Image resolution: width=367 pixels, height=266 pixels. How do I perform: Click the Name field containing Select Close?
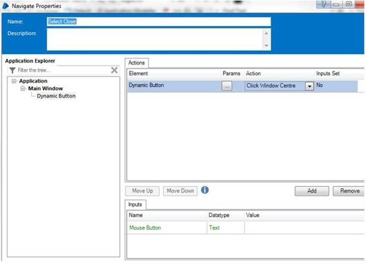pos(158,21)
